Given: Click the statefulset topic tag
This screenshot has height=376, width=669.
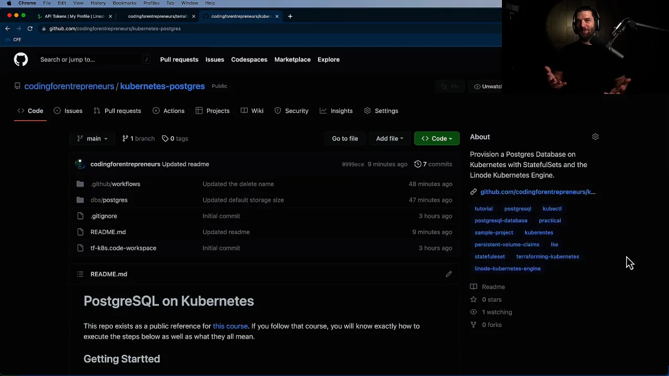Looking at the screenshot, I should (490, 256).
